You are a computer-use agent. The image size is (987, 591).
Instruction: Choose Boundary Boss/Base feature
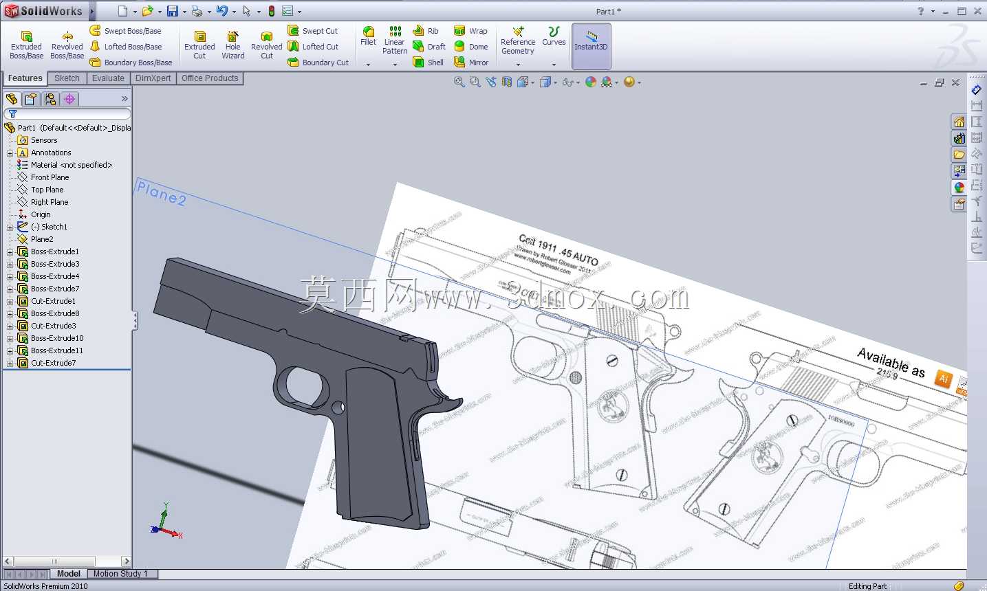(x=131, y=63)
